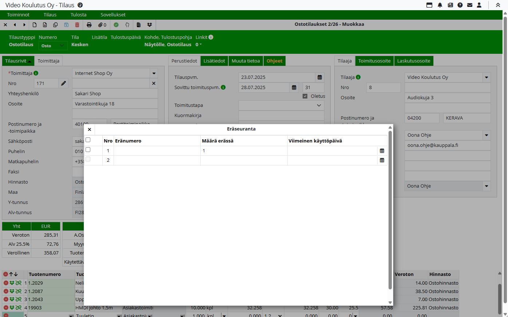Close the Eräseuranta dialog
This screenshot has width=508, height=317.
(x=90, y=129)
